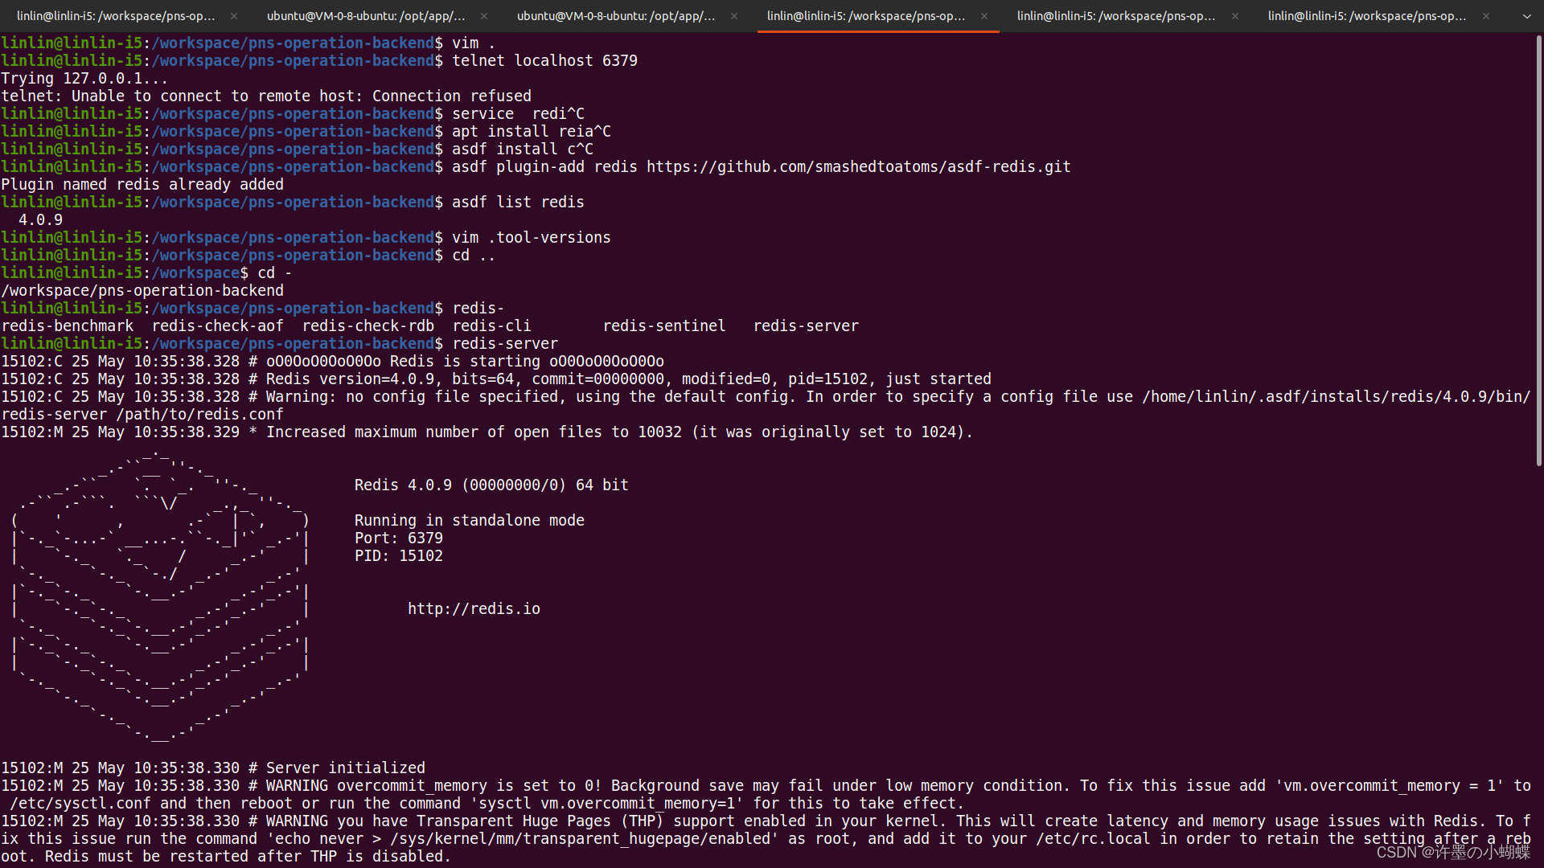Open the tab list dropdown chevron

pos(1526,15)
